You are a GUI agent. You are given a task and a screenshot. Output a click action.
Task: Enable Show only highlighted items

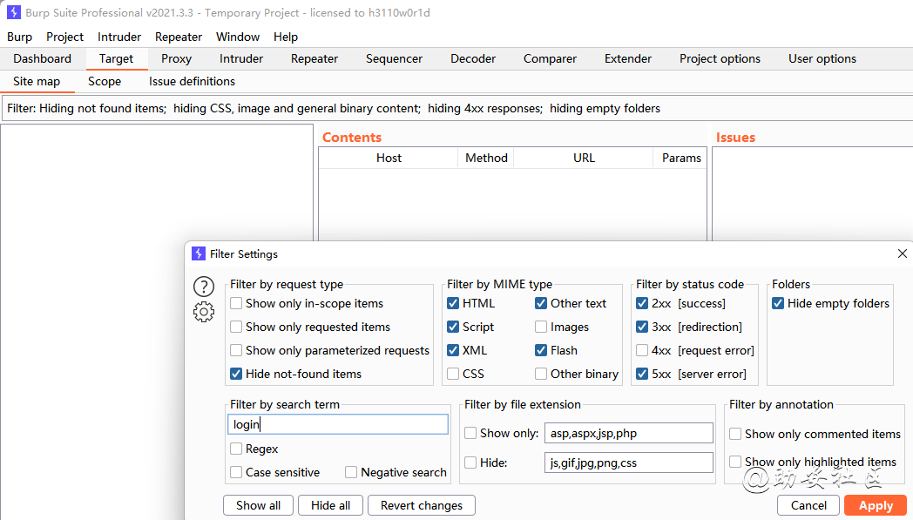(735, 462)
